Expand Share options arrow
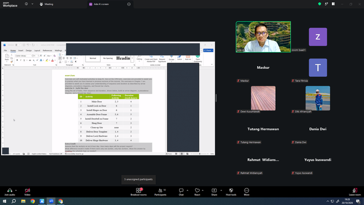Screen dimensions: 364x205 click(221, 190)
